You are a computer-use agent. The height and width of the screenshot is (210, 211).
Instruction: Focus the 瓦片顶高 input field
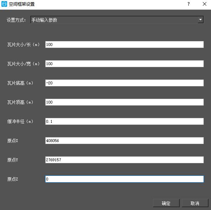[124, 102]
